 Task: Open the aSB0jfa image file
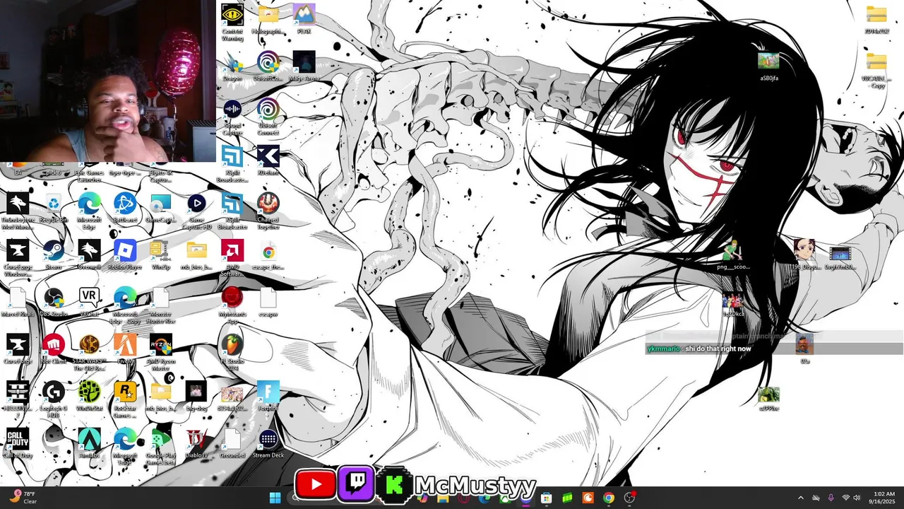pos(768,66)
